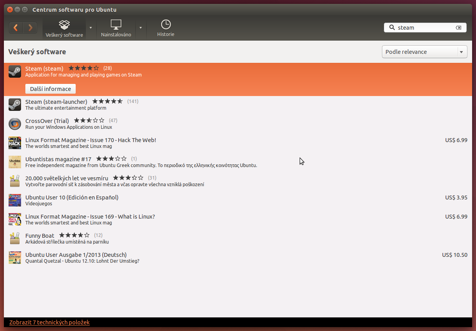This screenshot has height=331, width=476.
Task: Click the Ubuntistas magazine star rating
Action: tap(111, 159)
